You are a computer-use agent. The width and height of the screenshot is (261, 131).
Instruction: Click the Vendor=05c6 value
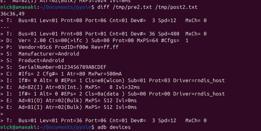[x=35, y=47]
